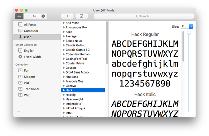The height and width of the screenshot is (136, 209).
Task: Expand the Anonymous Pro font family
Action: pyautogui.click(x=64, y=27)
